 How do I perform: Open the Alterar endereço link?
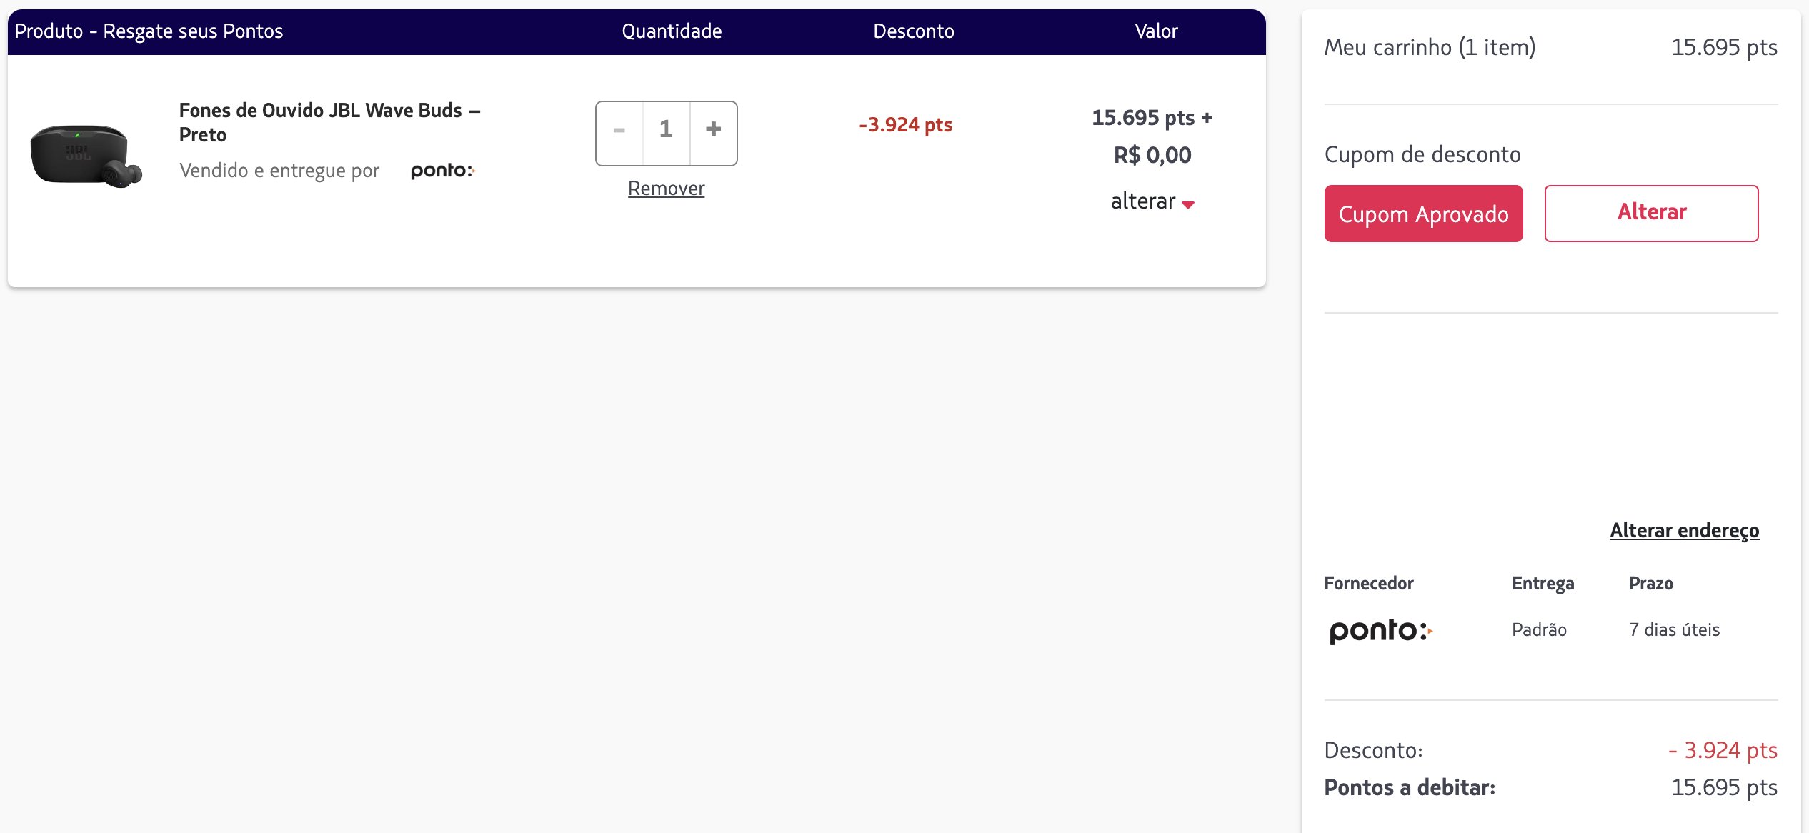(x=1684, y=531)
